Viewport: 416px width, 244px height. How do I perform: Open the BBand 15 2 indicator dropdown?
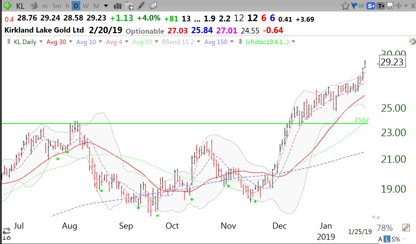[x=199, y=42]
